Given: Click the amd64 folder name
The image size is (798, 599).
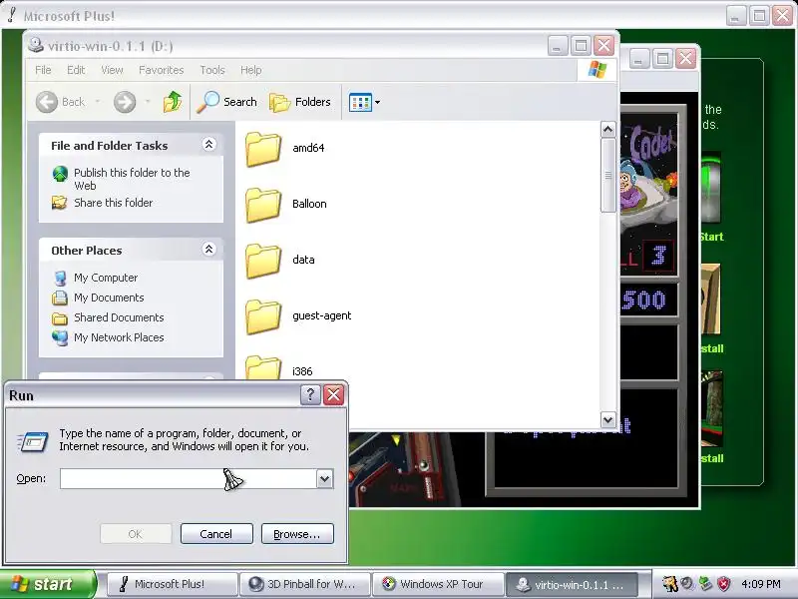Looking at the screenshot, I should [x=308, y=148].
